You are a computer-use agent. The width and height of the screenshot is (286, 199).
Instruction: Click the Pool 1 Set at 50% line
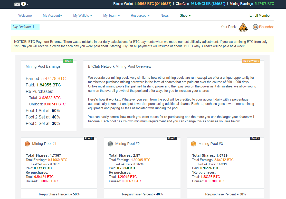point(43,111)
